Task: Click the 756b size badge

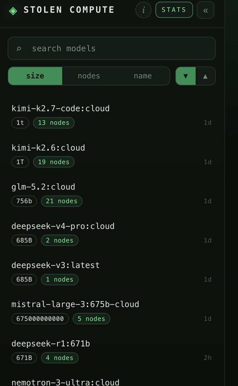Action: (24, 201)
